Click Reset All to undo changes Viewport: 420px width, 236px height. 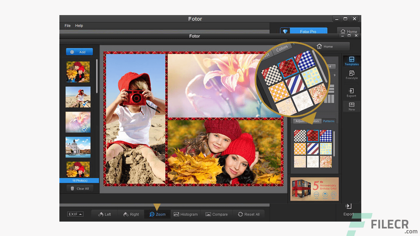point(249,214)
